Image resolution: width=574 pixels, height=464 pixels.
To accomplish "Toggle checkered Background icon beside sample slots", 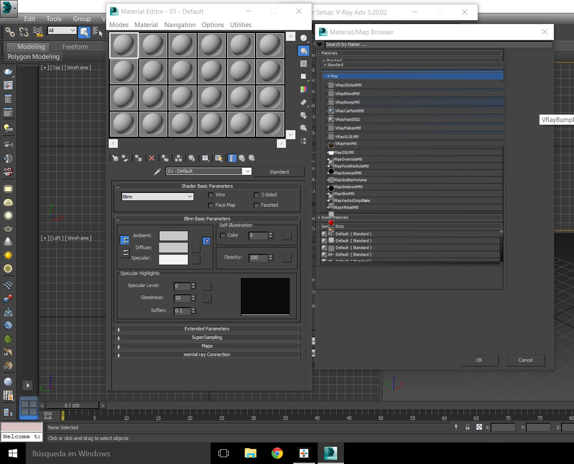I will [304, 64].
